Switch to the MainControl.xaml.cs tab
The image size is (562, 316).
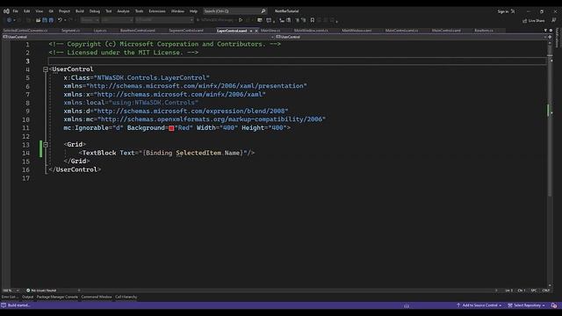pos(401,31)
